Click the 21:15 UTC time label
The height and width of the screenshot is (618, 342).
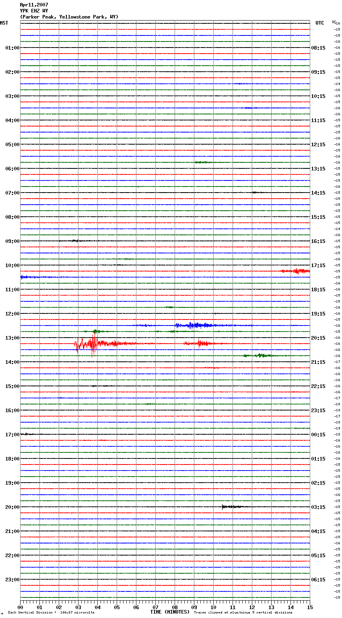point(318,362)
